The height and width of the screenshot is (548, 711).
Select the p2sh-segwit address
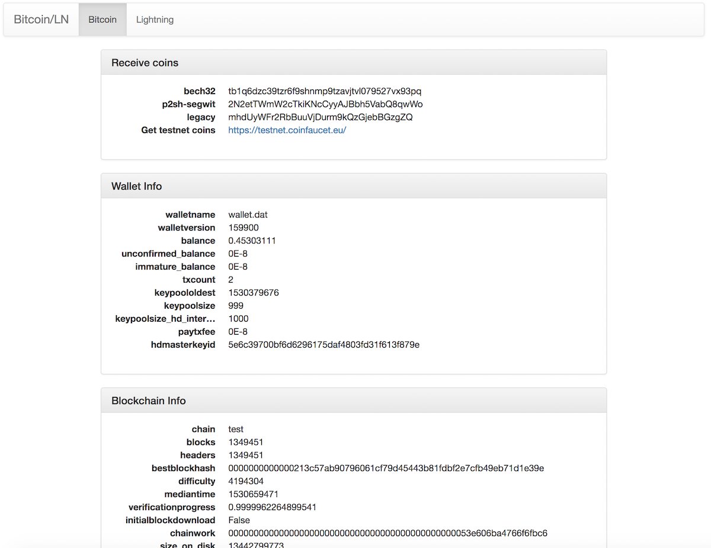point(325,104)
